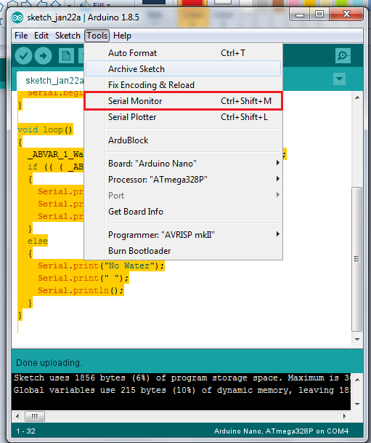
Task: Expand Processor: "ATmega328P" submenu
Action: [183, 180]
